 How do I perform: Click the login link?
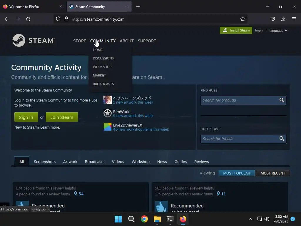[x=259, y=30]
